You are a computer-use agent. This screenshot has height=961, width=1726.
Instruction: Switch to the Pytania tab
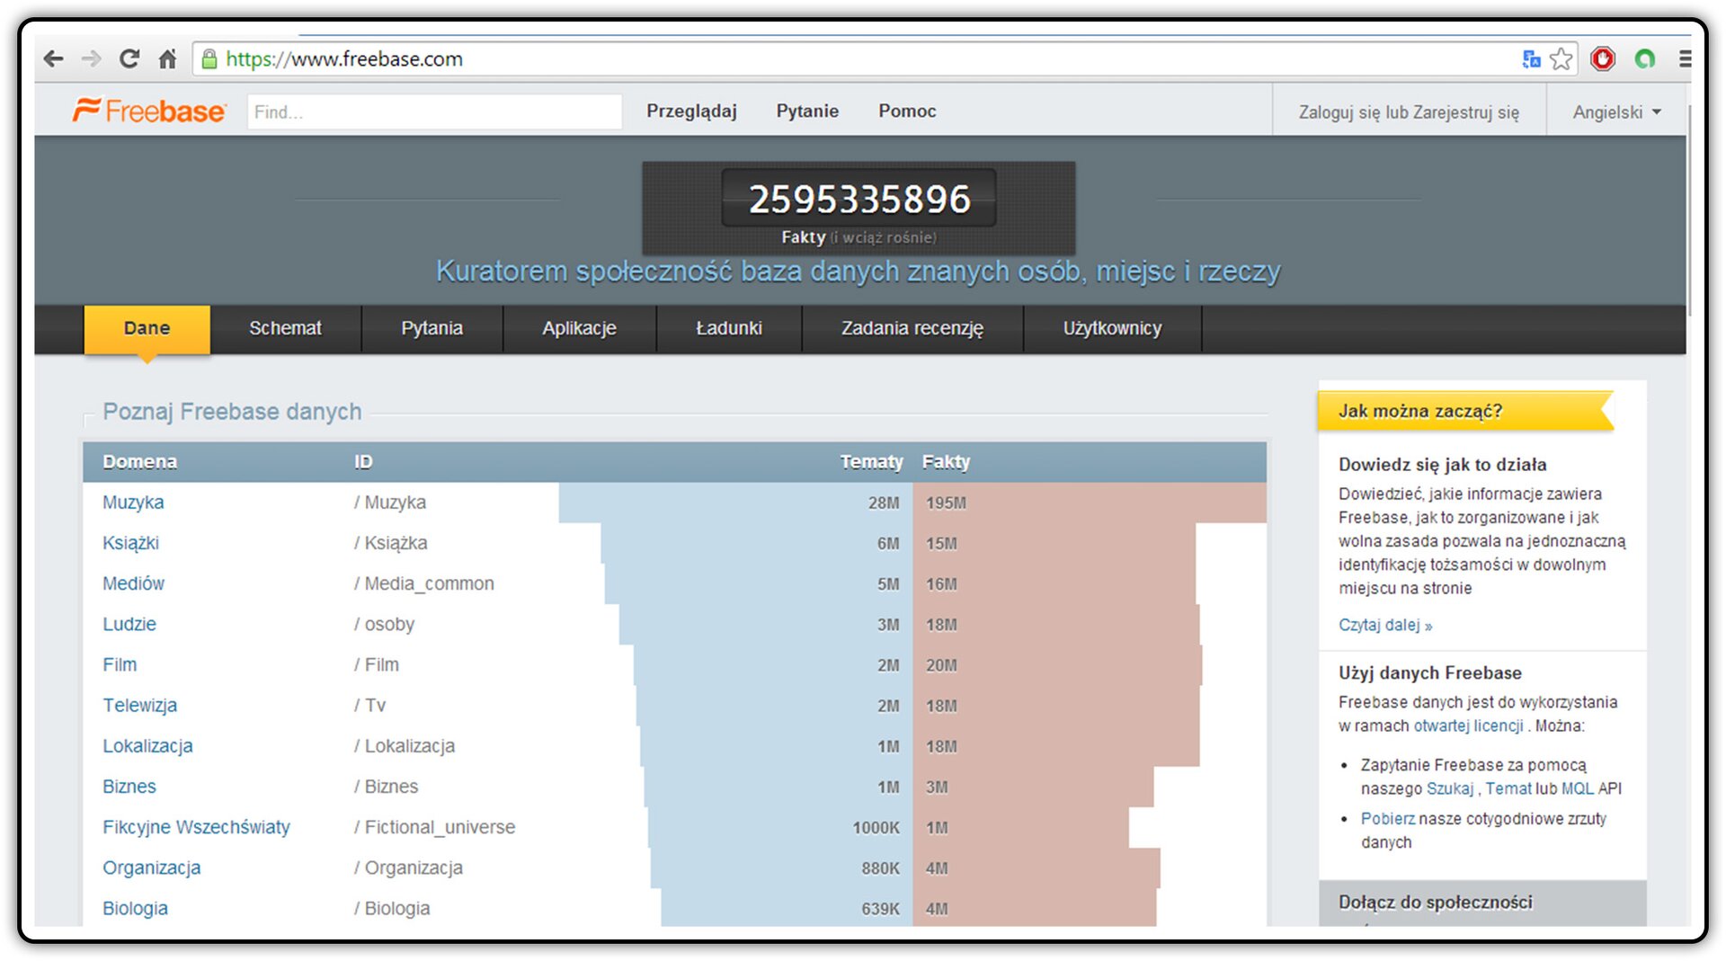[431, 329]
